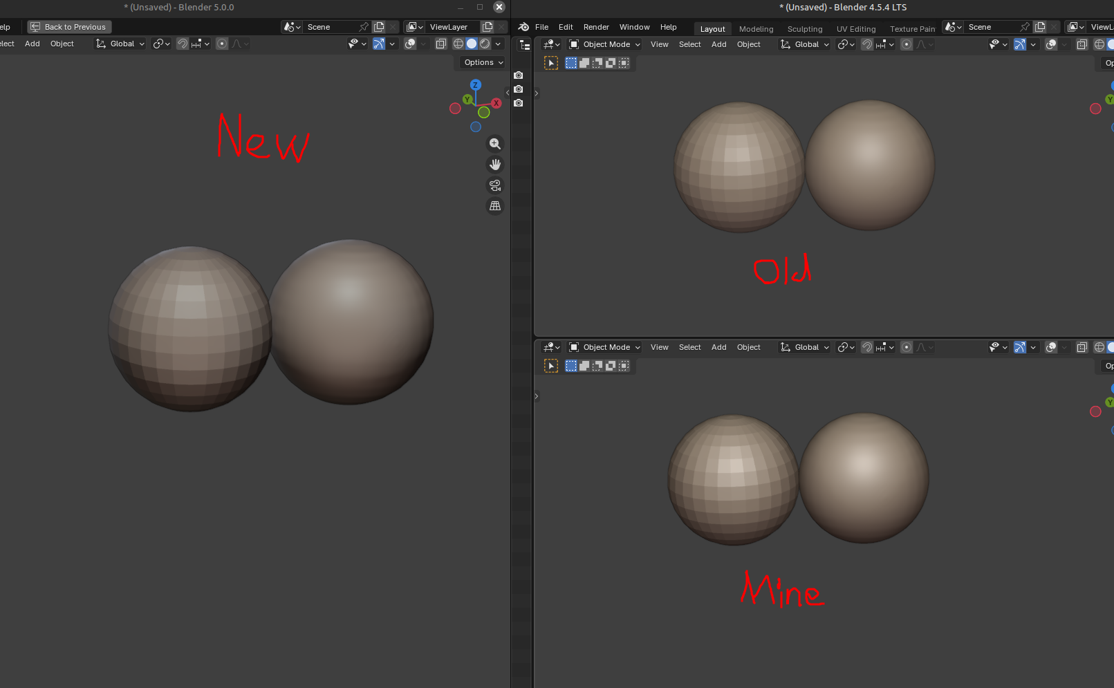Switch perspective/orthographic grid icon in left viewport
Image resolution: width=1114 pixels, height=688 pixels.
coord(495,206)
